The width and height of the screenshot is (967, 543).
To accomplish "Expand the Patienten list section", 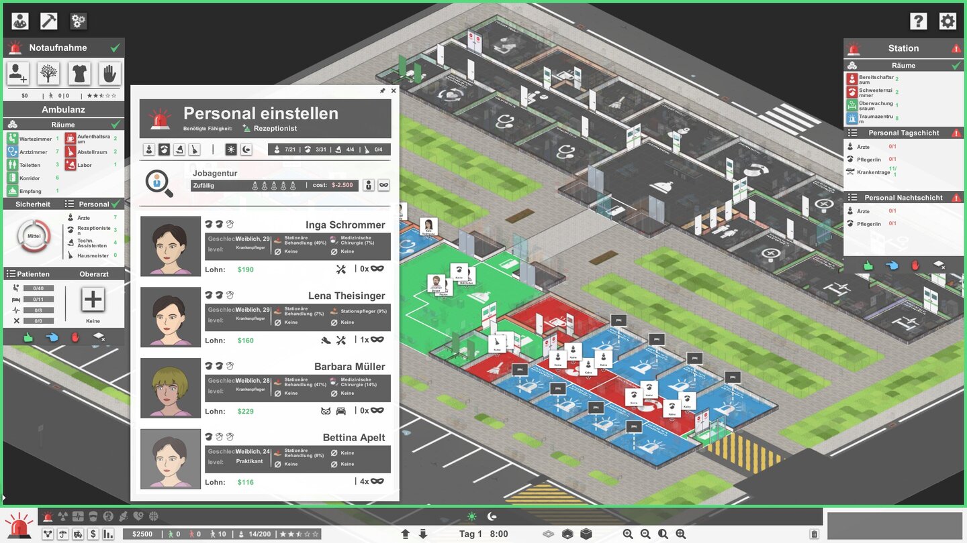I will tap(11, 274).
